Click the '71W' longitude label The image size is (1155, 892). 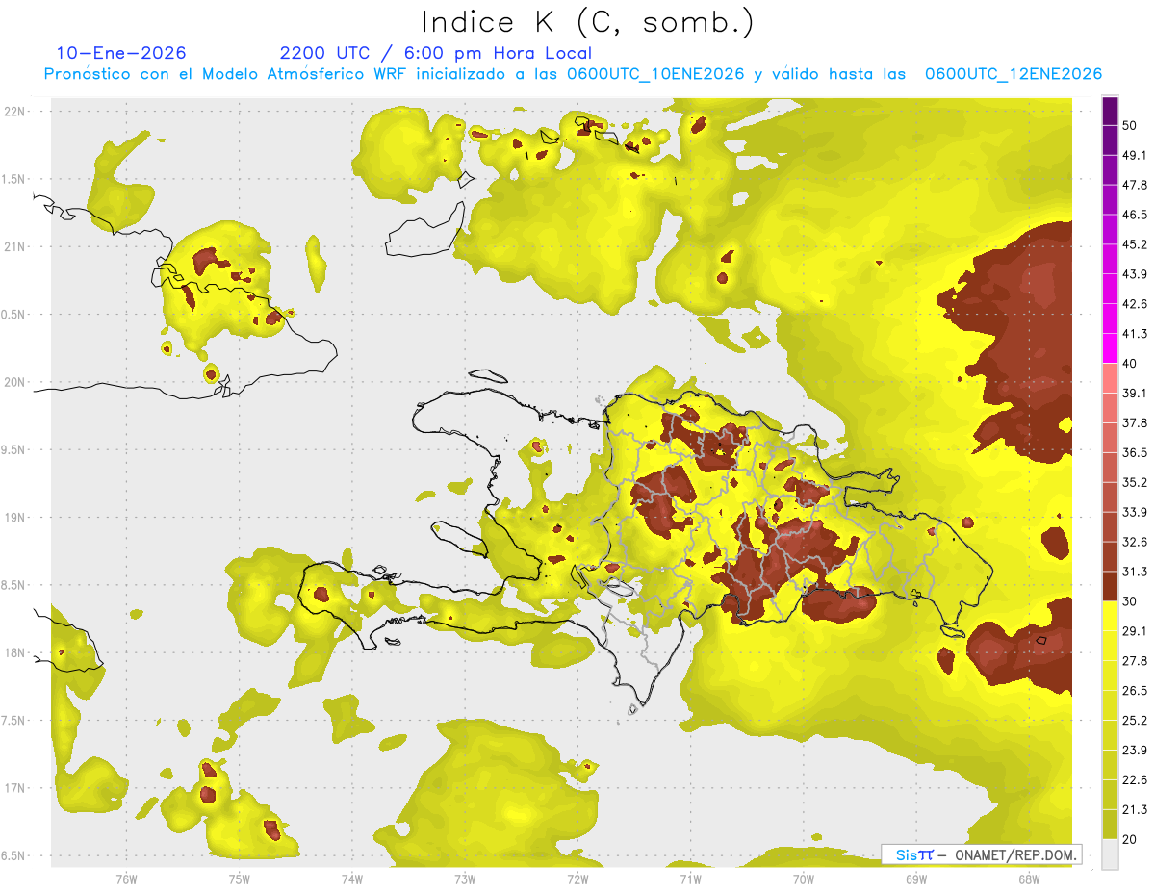tap(690, 879)
